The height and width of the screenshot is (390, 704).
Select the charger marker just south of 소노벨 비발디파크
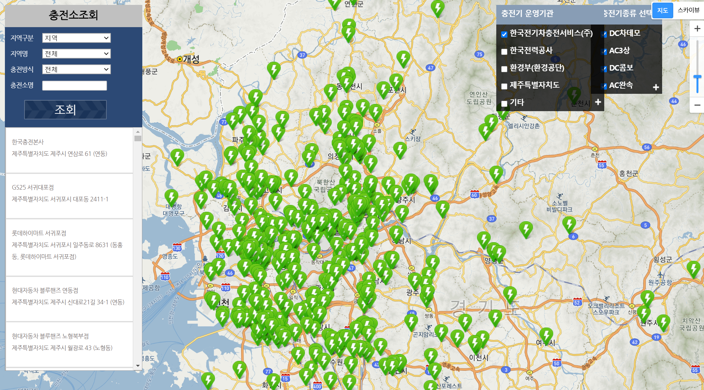coord(569,225)
